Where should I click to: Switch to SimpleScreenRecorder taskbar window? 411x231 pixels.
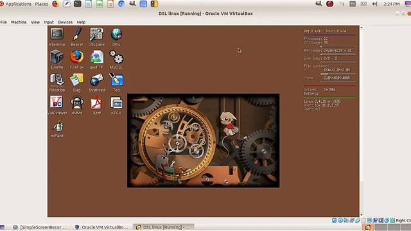point(40,227)
